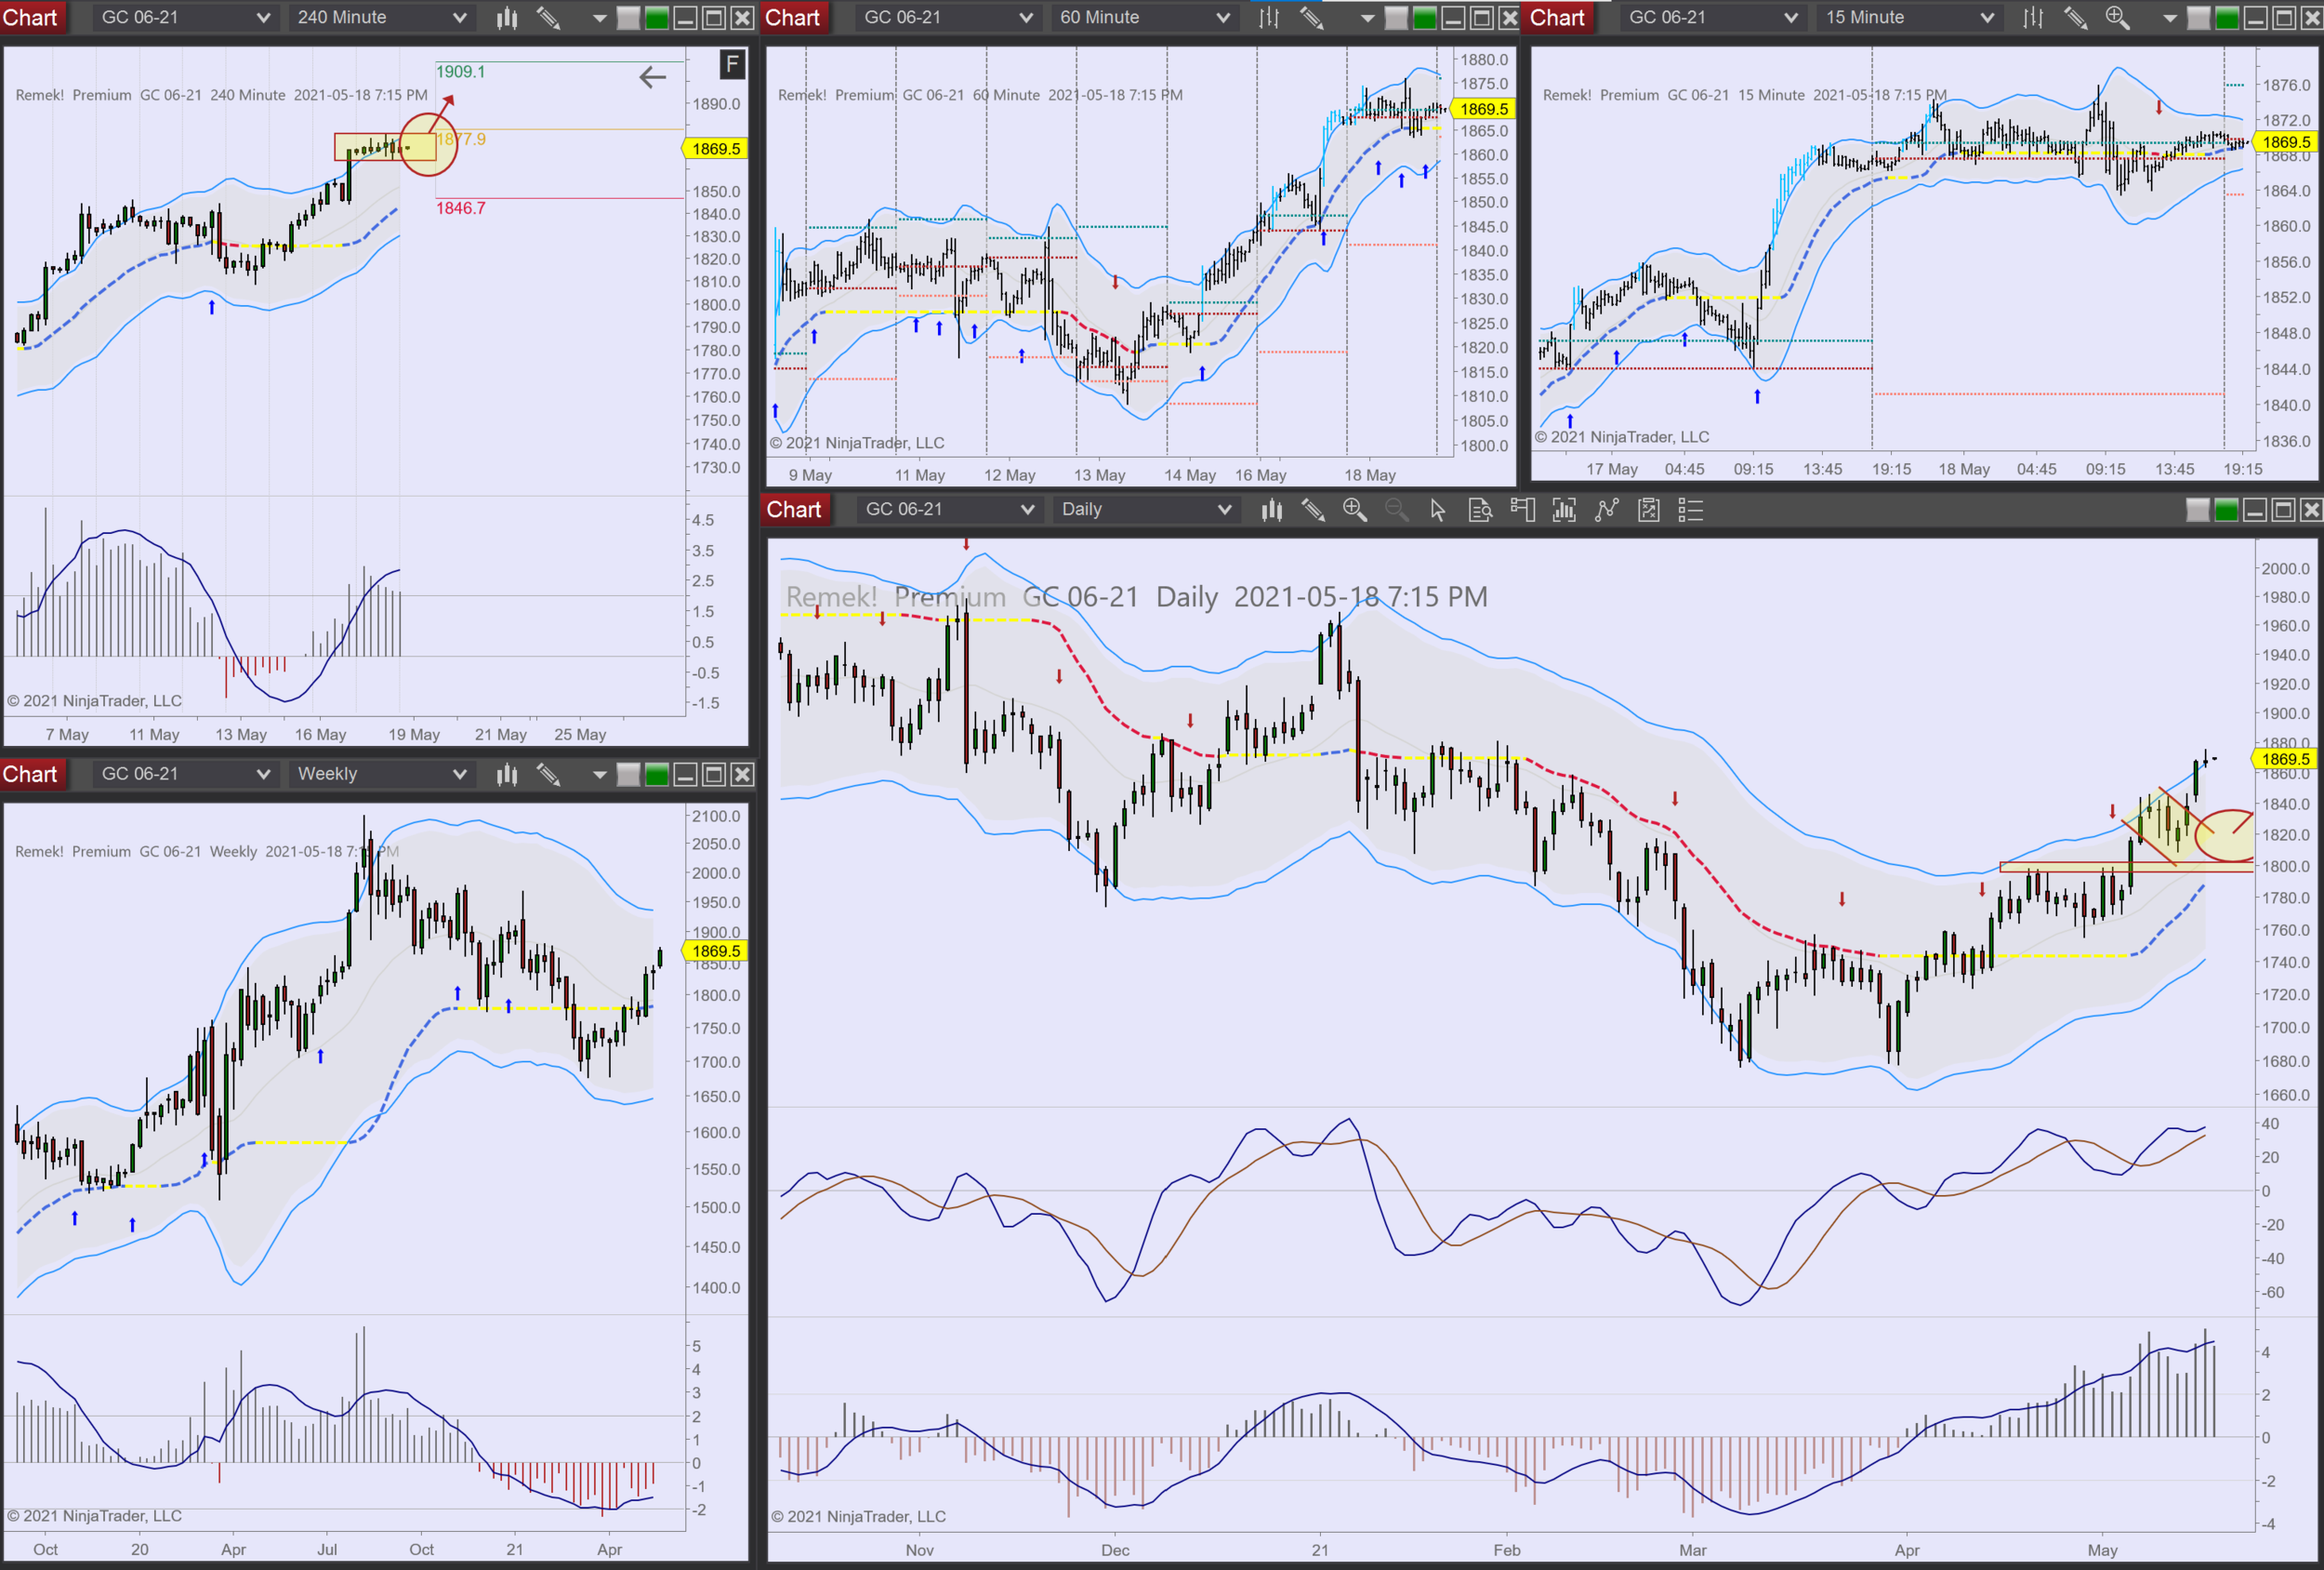Open Indicators icon in Daily chart toolbar
This screenshot has width=2324, height=1570.
coord(1606,511)
